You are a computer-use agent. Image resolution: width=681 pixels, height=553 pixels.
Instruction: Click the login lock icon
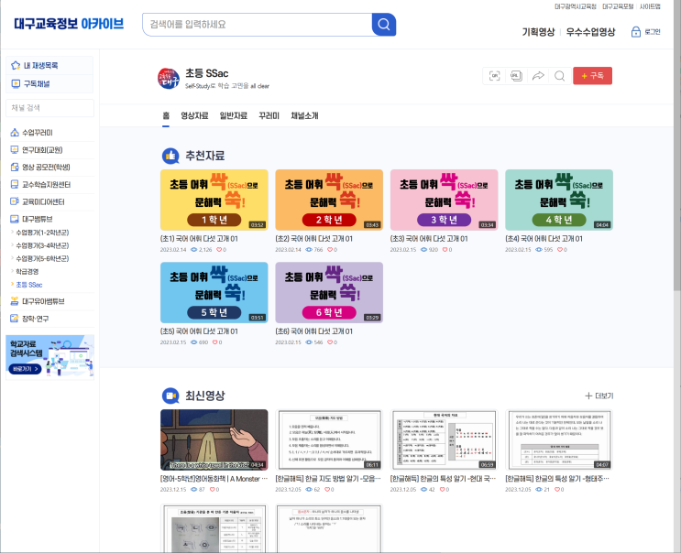(x=636, y=32)
